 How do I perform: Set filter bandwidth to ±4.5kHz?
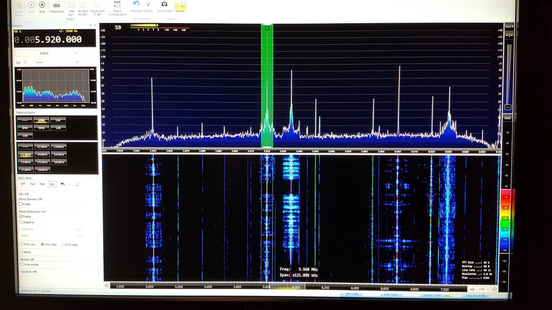click(x=59, y=154)
